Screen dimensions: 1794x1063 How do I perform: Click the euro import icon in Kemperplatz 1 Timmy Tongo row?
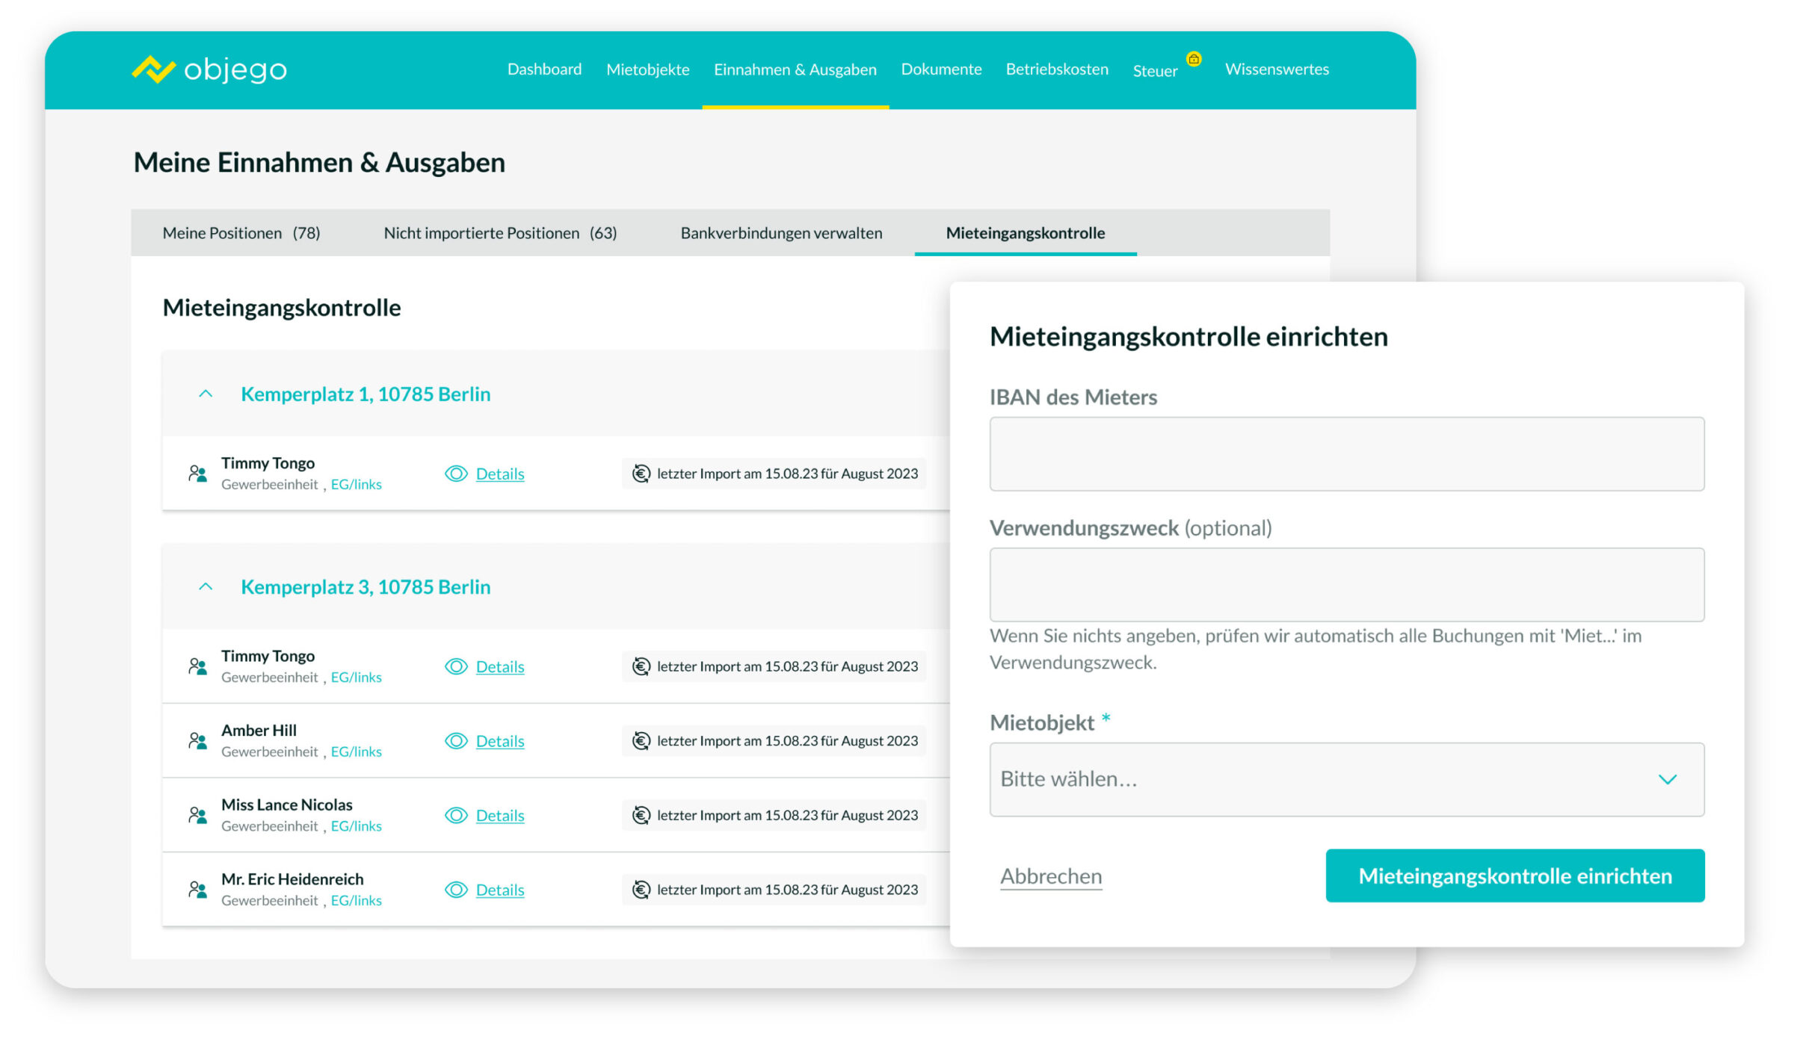coord(641,474)
